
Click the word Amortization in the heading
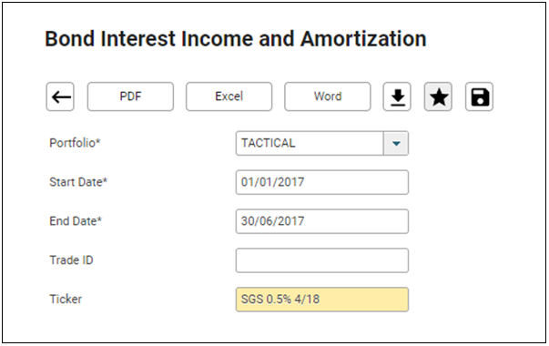pos(364,39)
